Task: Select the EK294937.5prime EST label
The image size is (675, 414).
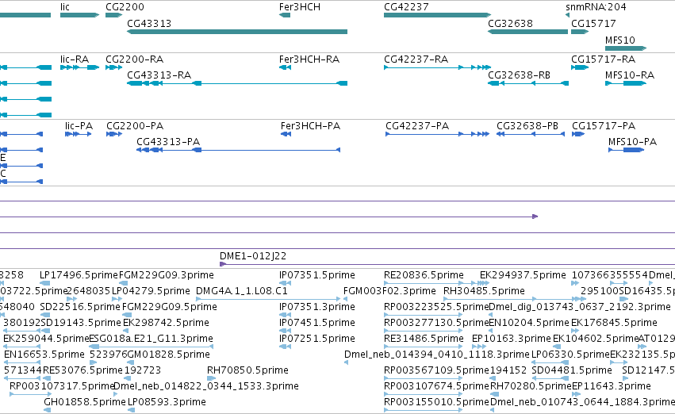Action: [523, 274]
